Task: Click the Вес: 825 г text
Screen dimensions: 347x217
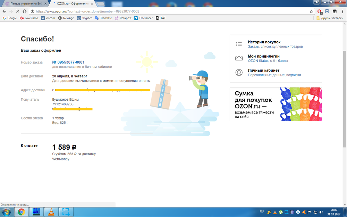Action: [x=60, y=123]
